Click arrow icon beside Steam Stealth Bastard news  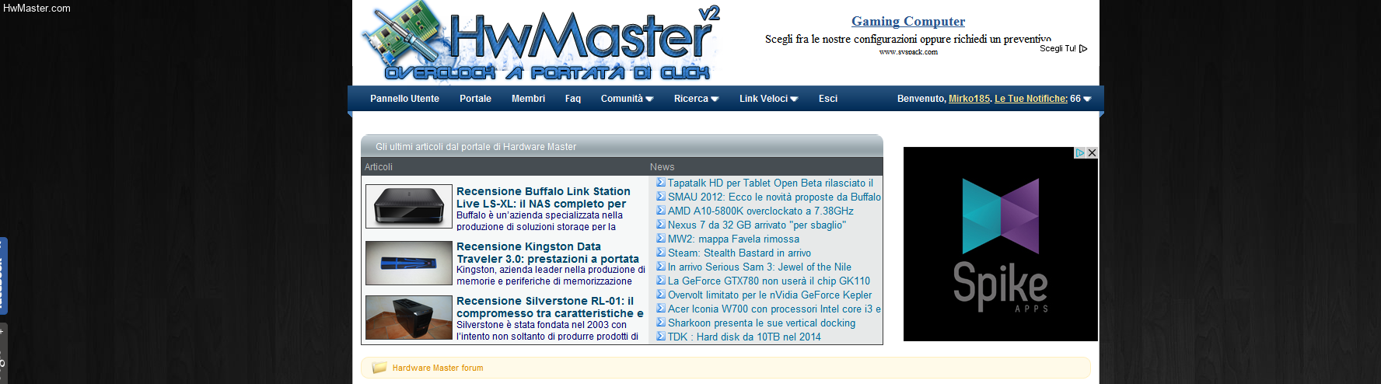click(x=661, y=253)
